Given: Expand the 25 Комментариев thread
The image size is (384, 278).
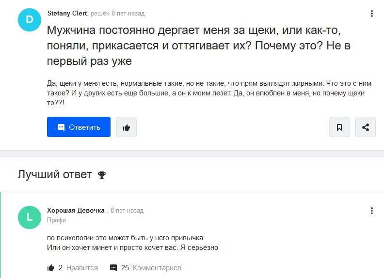Looking at the screenshot, I should click(151, 268).
